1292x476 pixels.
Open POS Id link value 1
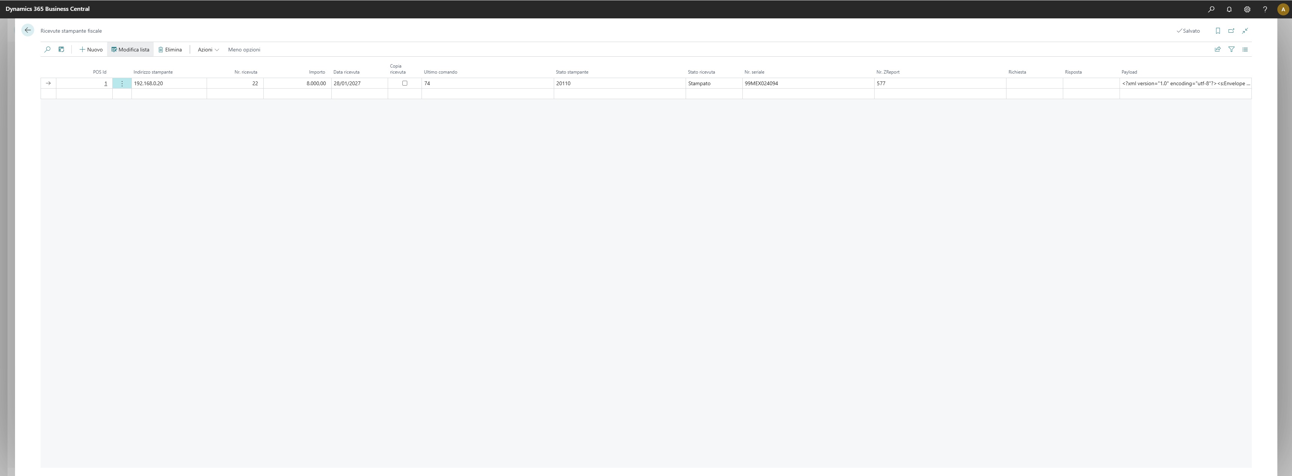click(105, 84)
